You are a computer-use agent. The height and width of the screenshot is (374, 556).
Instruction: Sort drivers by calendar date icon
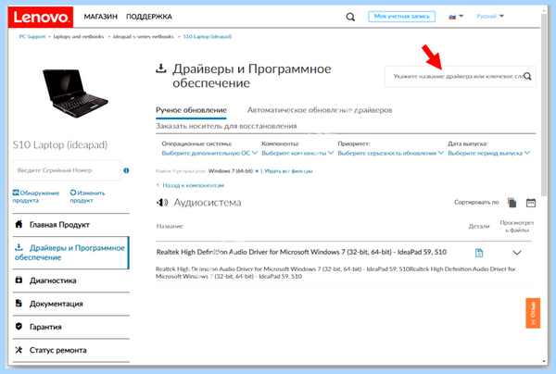531,203
